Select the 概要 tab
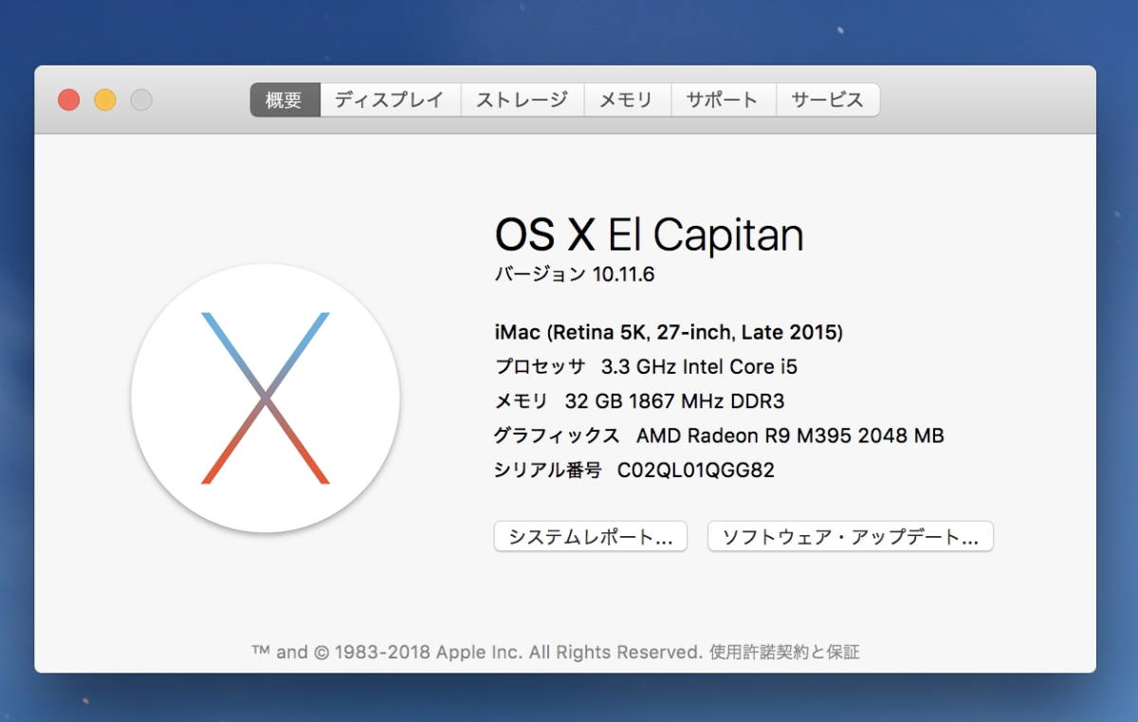This screenshot has width=1138, height=722. click(x=284, y=100)
